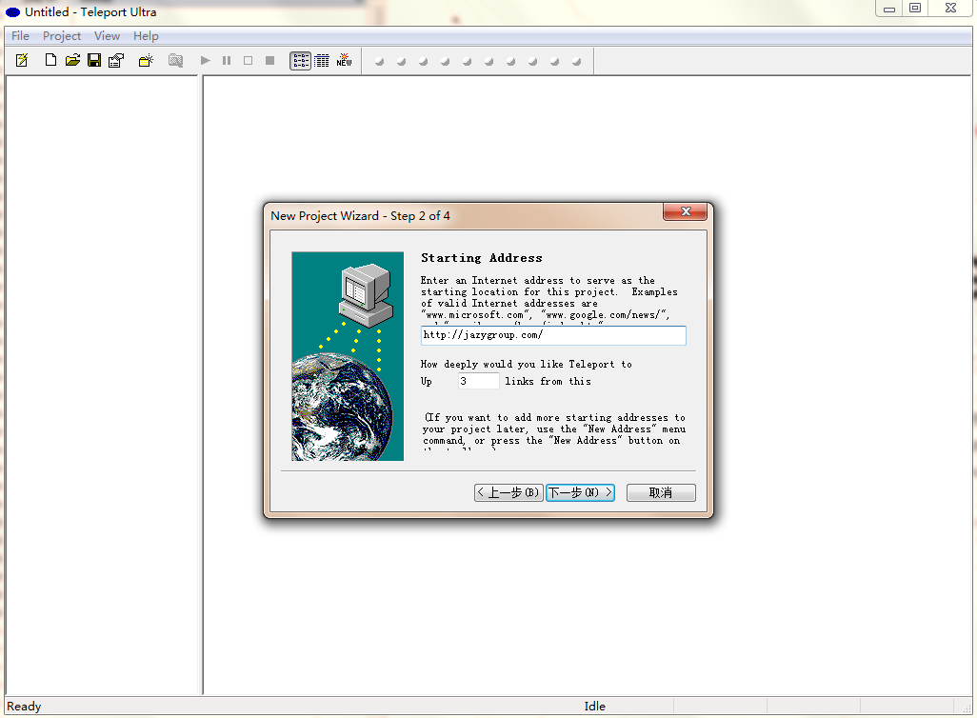The width and height of the screenshot is (977, 718).
Task: Open an existing project with folder icon
Action: pyautogui.click(x=72, y=61)
